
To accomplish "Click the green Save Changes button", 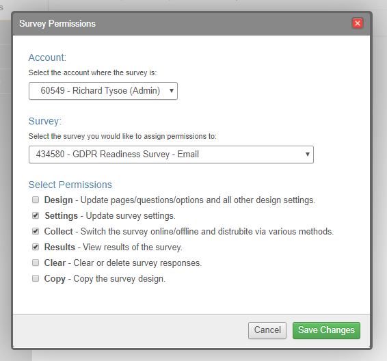I will pyautogui.click(x=326, y=330).
